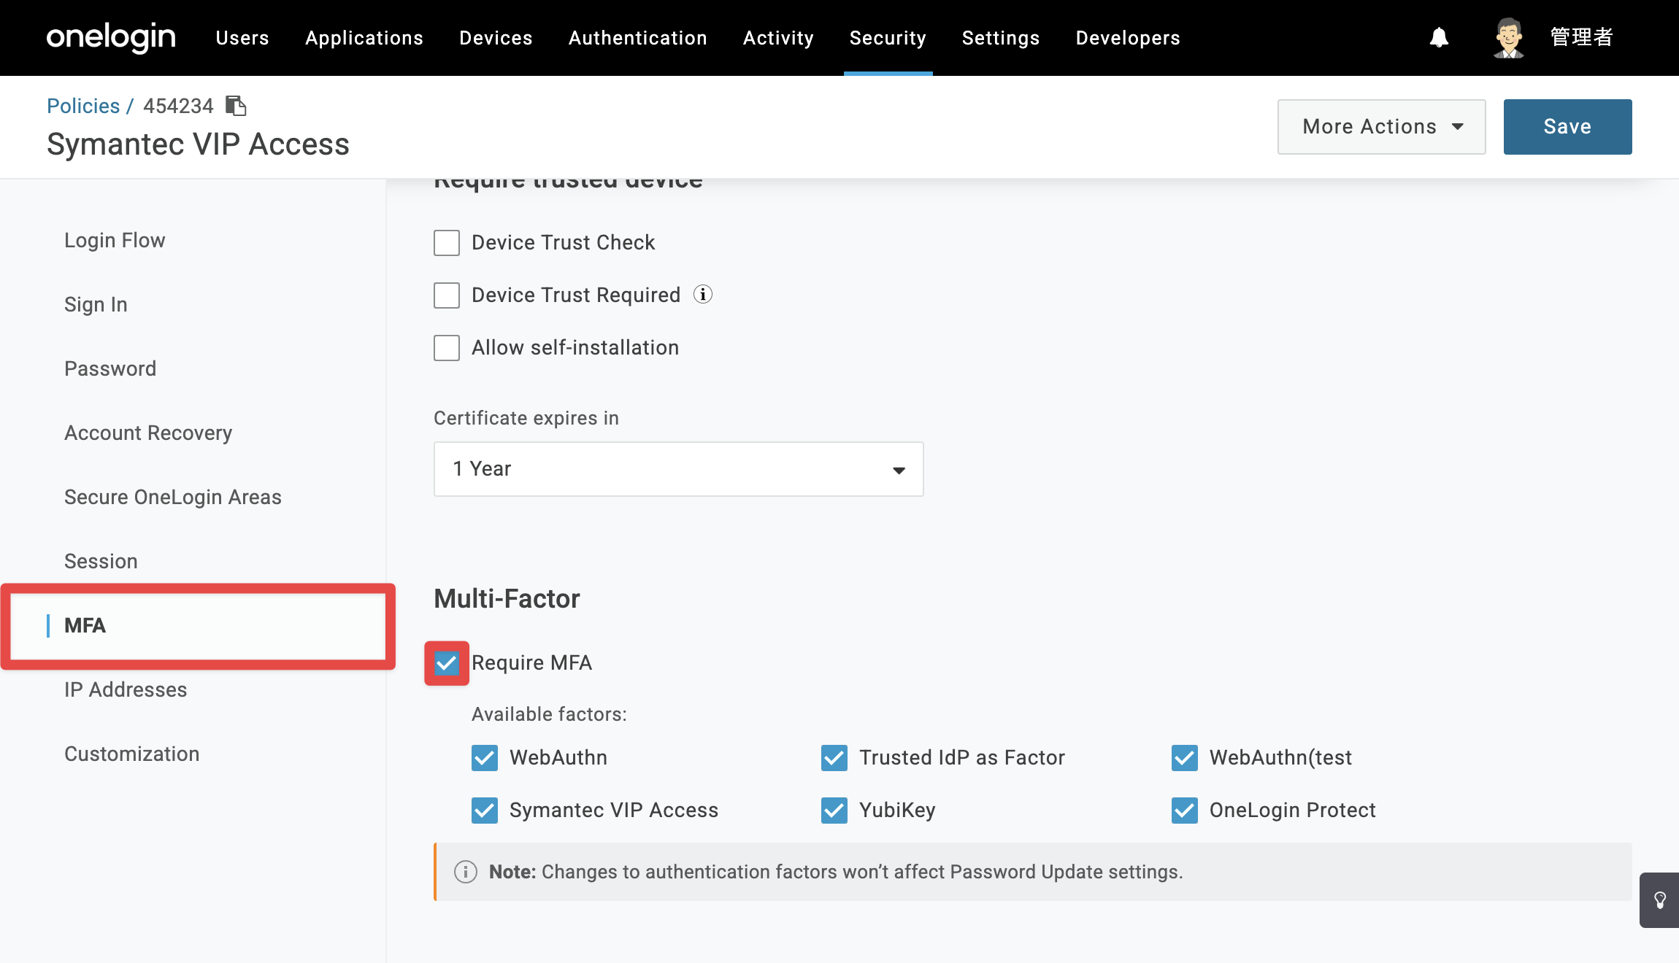The image size is (1679, 963).
Task: Open the Session section
Action: [x=101, y=561]
